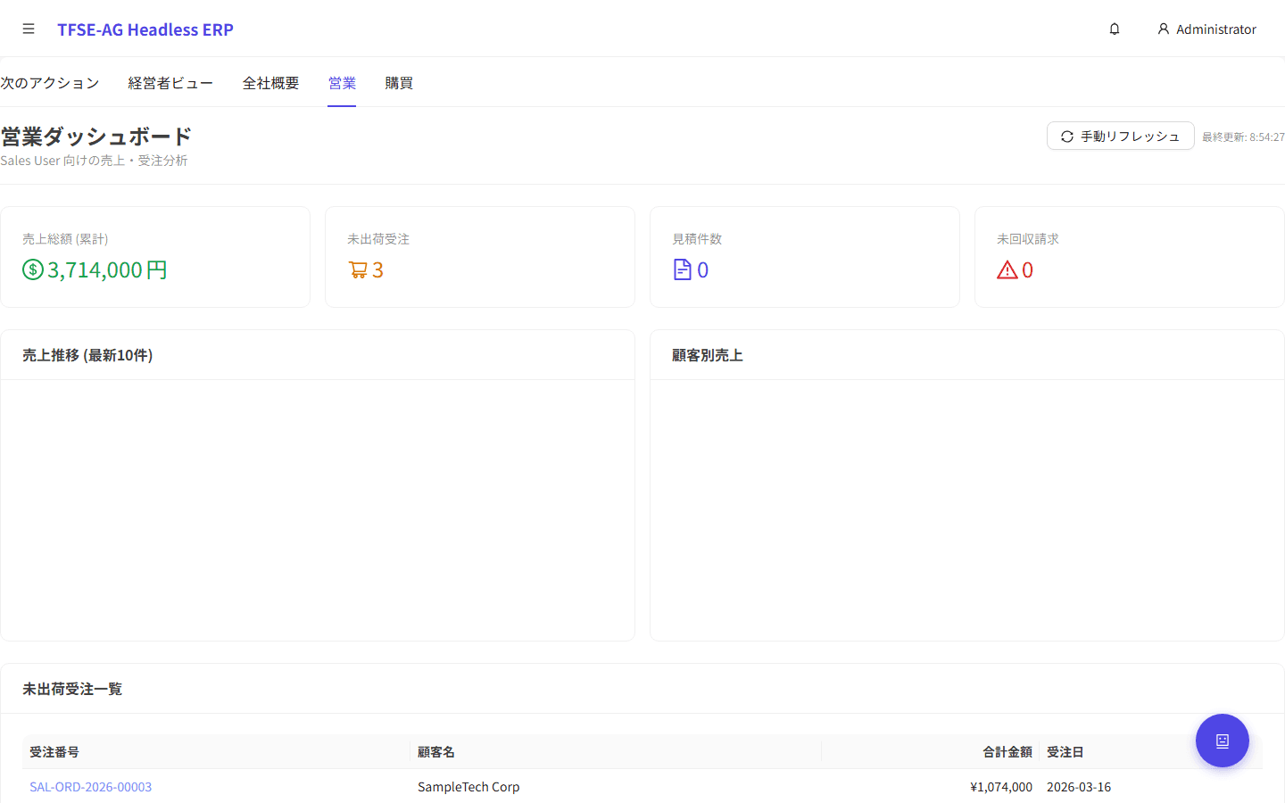
Task: Click the user icon beside Administrator
Action: tap(1164, 29)
